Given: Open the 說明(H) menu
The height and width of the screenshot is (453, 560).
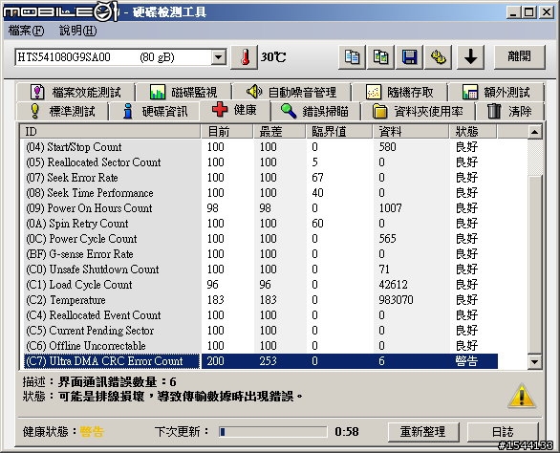Looking at the screenshot, I should pyautogui.click(x=77, y=31).
